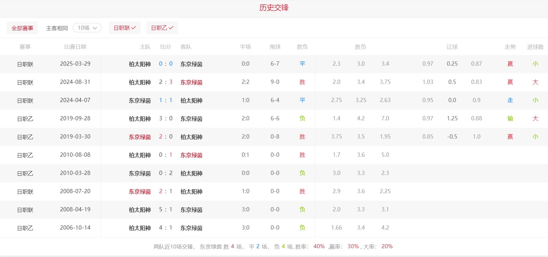Open 柏太阳神 in the 2025-03-29 row
This screenshot has width=548, height=257.
coord(139,64)
